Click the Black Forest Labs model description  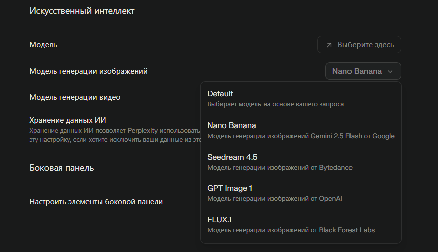(x=291, y=230)
